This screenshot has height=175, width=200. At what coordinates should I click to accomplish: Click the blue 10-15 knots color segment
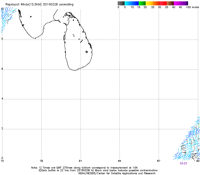pos(135,3)
